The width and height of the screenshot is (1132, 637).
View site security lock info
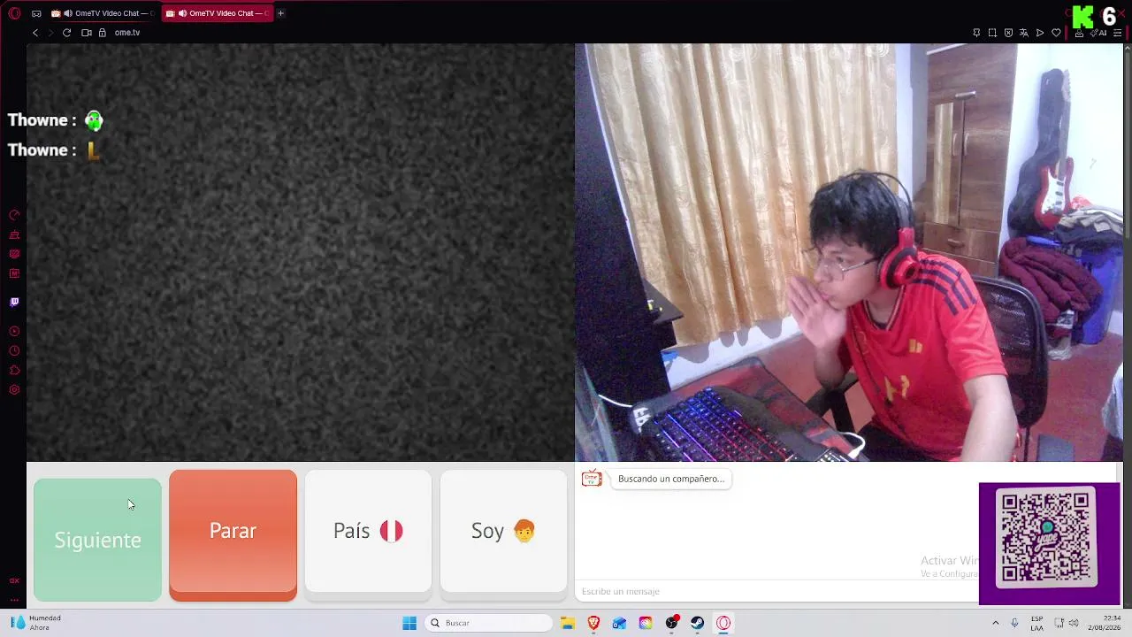click(x=103, y=33)
